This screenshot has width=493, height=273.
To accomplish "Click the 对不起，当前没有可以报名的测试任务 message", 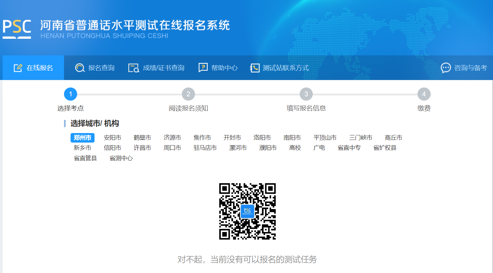I will 247,260.
